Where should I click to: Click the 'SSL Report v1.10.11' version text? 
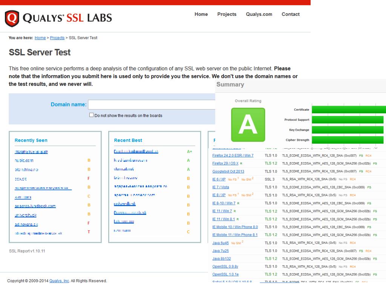point(27,251)
